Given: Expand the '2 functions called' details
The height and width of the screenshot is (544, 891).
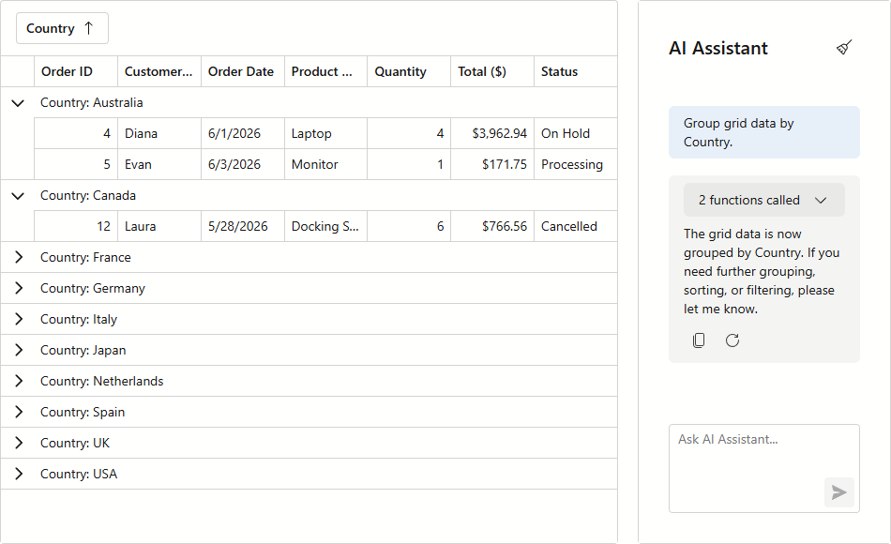Looking at the screenshot, I should click(763, 200).
